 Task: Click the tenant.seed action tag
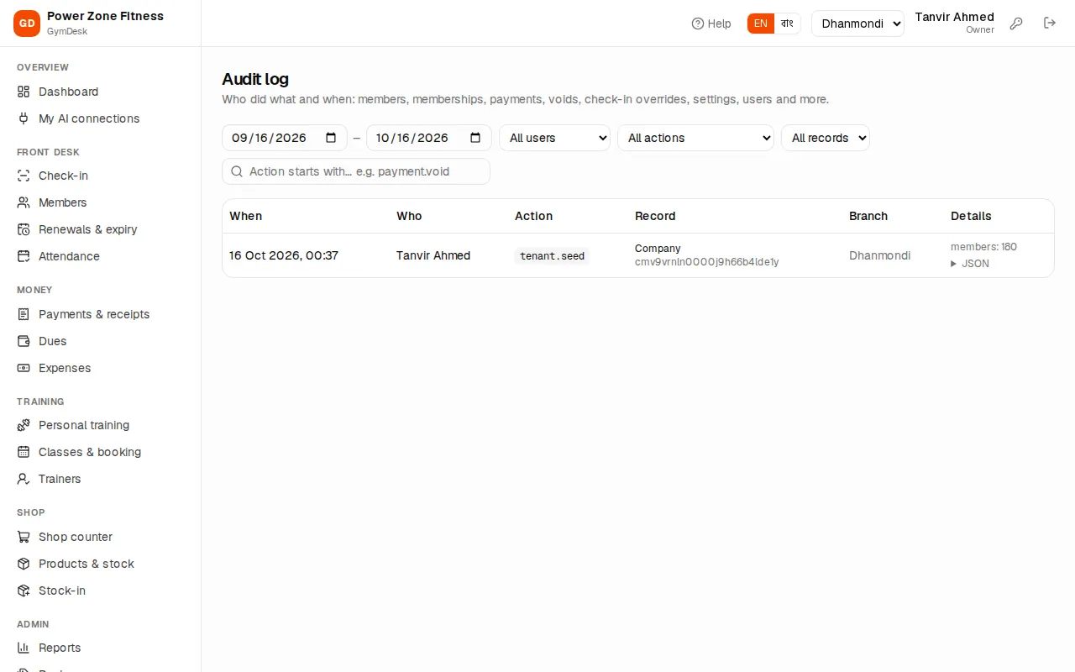click(x=552, y=256)
